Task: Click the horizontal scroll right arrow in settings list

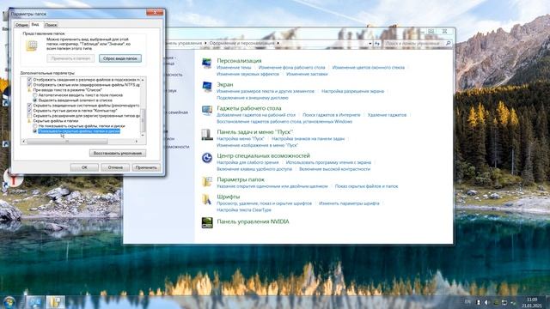Action: click(x=137, y=141)
